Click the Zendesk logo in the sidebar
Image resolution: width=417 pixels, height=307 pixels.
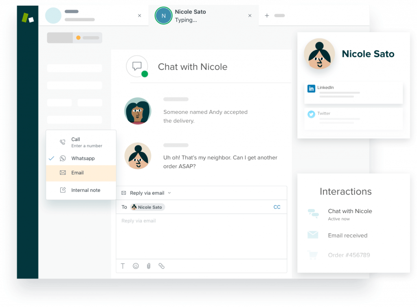coord(28,18)
